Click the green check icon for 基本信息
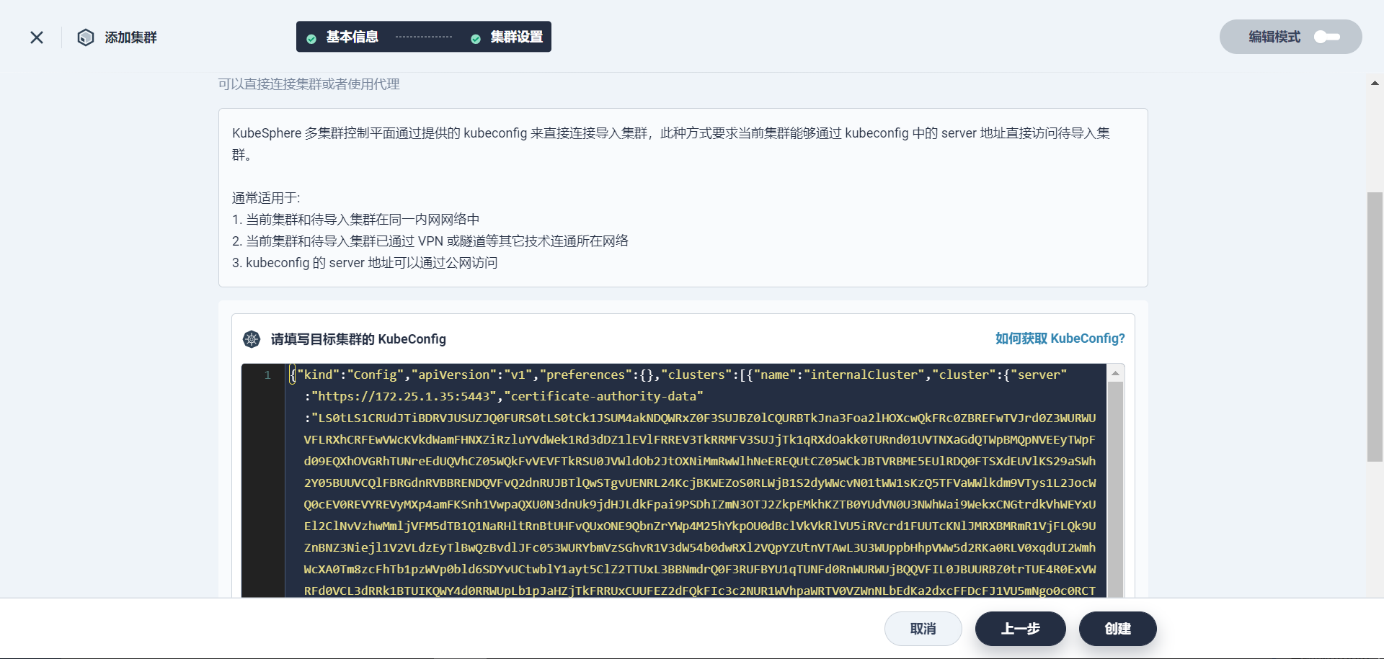Viewport: 1384px width, 659px height. point(311,39)
